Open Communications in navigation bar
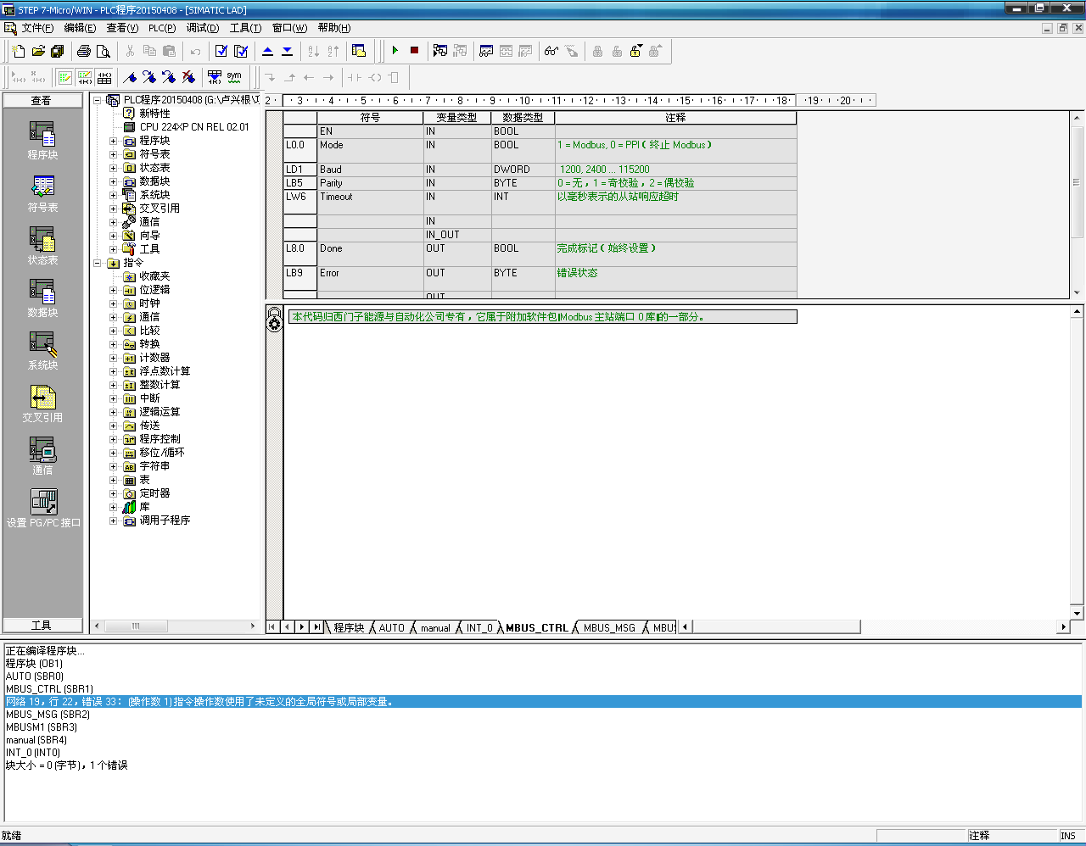 (42, 456)
